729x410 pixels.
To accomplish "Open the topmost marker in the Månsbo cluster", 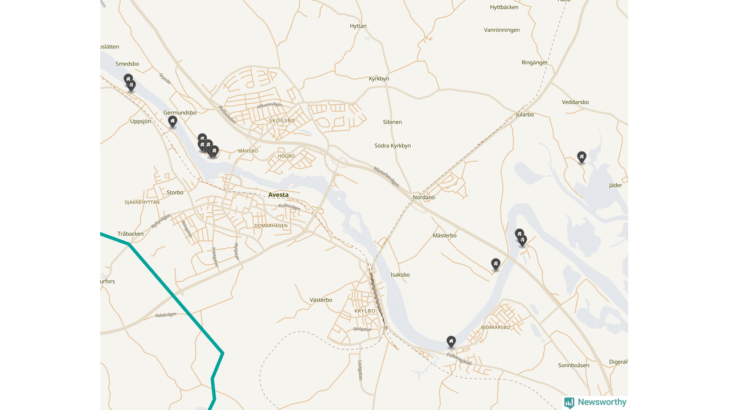I will [202, 138].
